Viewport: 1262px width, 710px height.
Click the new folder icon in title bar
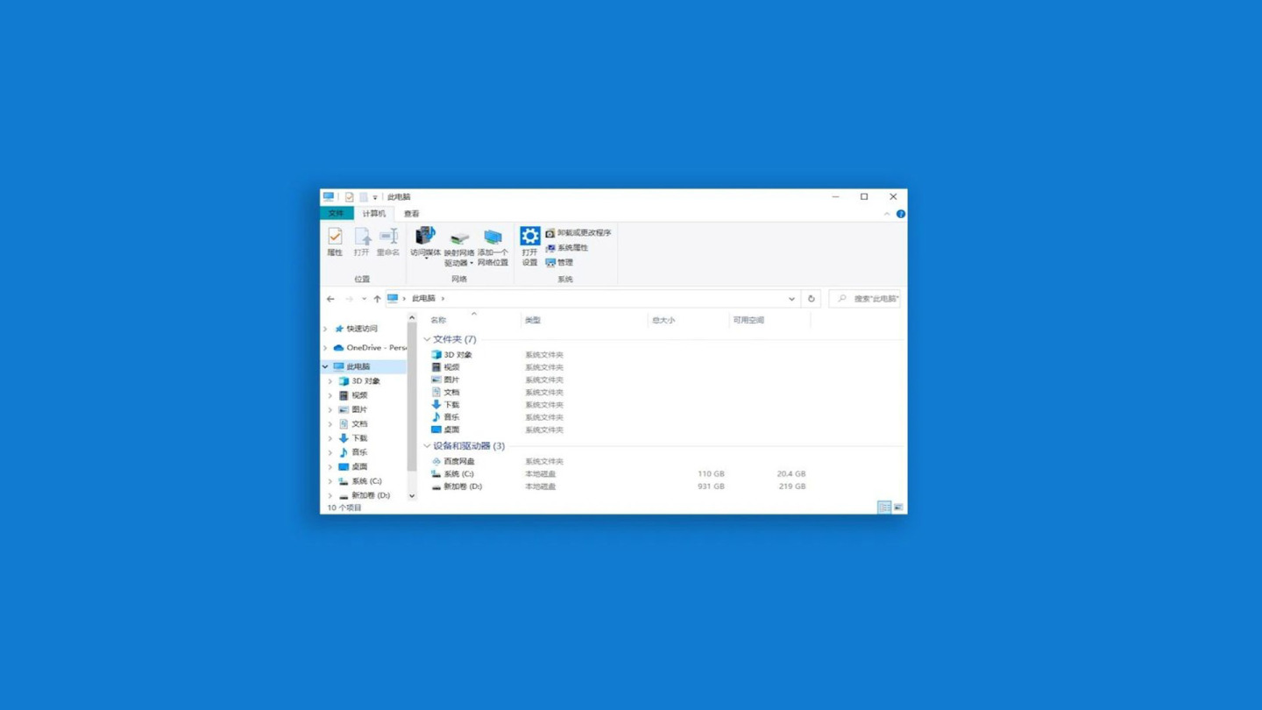pos(363,197)
